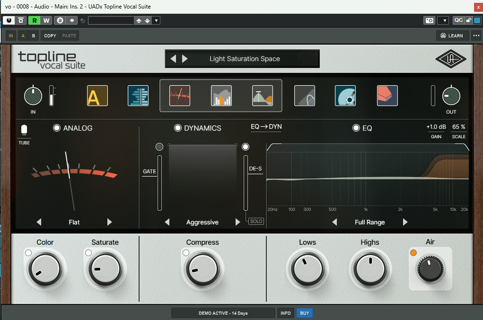
Task: Open the Cubase preset dropdown arrow
Action: [156, 20]
